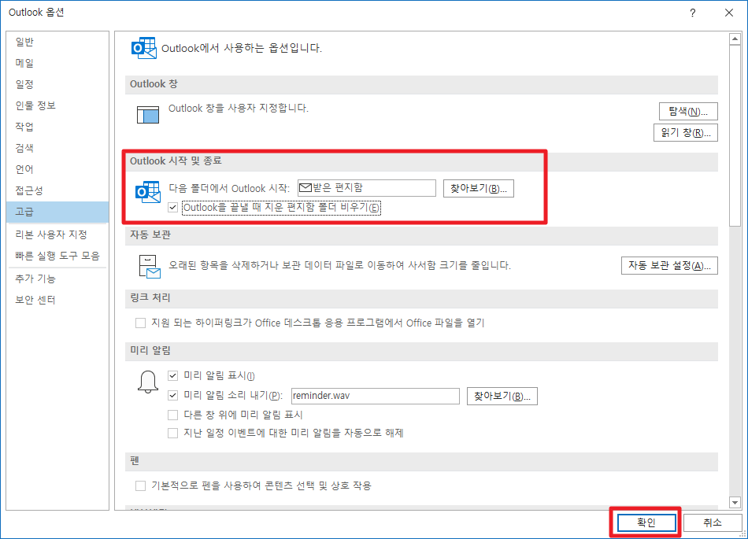
Task: Select the 메일 category
Action: point(57,63)
